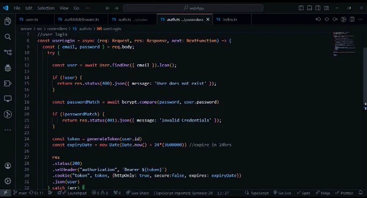This screenshot has width=367, height=198.
Task: Show additional views via activity bar ellipsis
Action: point(8,130)
